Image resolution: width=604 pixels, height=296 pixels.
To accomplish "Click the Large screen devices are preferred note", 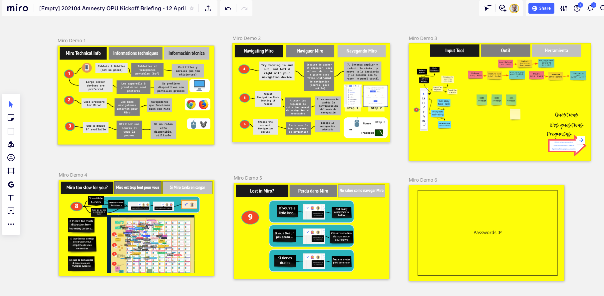I will (96, 85).
